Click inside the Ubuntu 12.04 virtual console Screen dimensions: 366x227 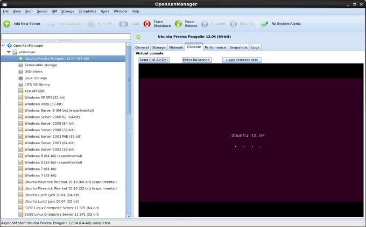[x=251, y=140]
